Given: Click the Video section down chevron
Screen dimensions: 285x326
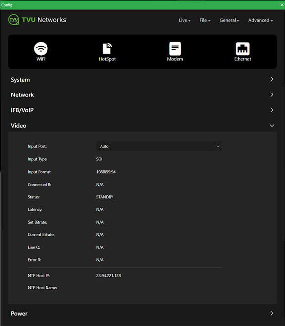Looking at the screenshot, I should (272, 125).
